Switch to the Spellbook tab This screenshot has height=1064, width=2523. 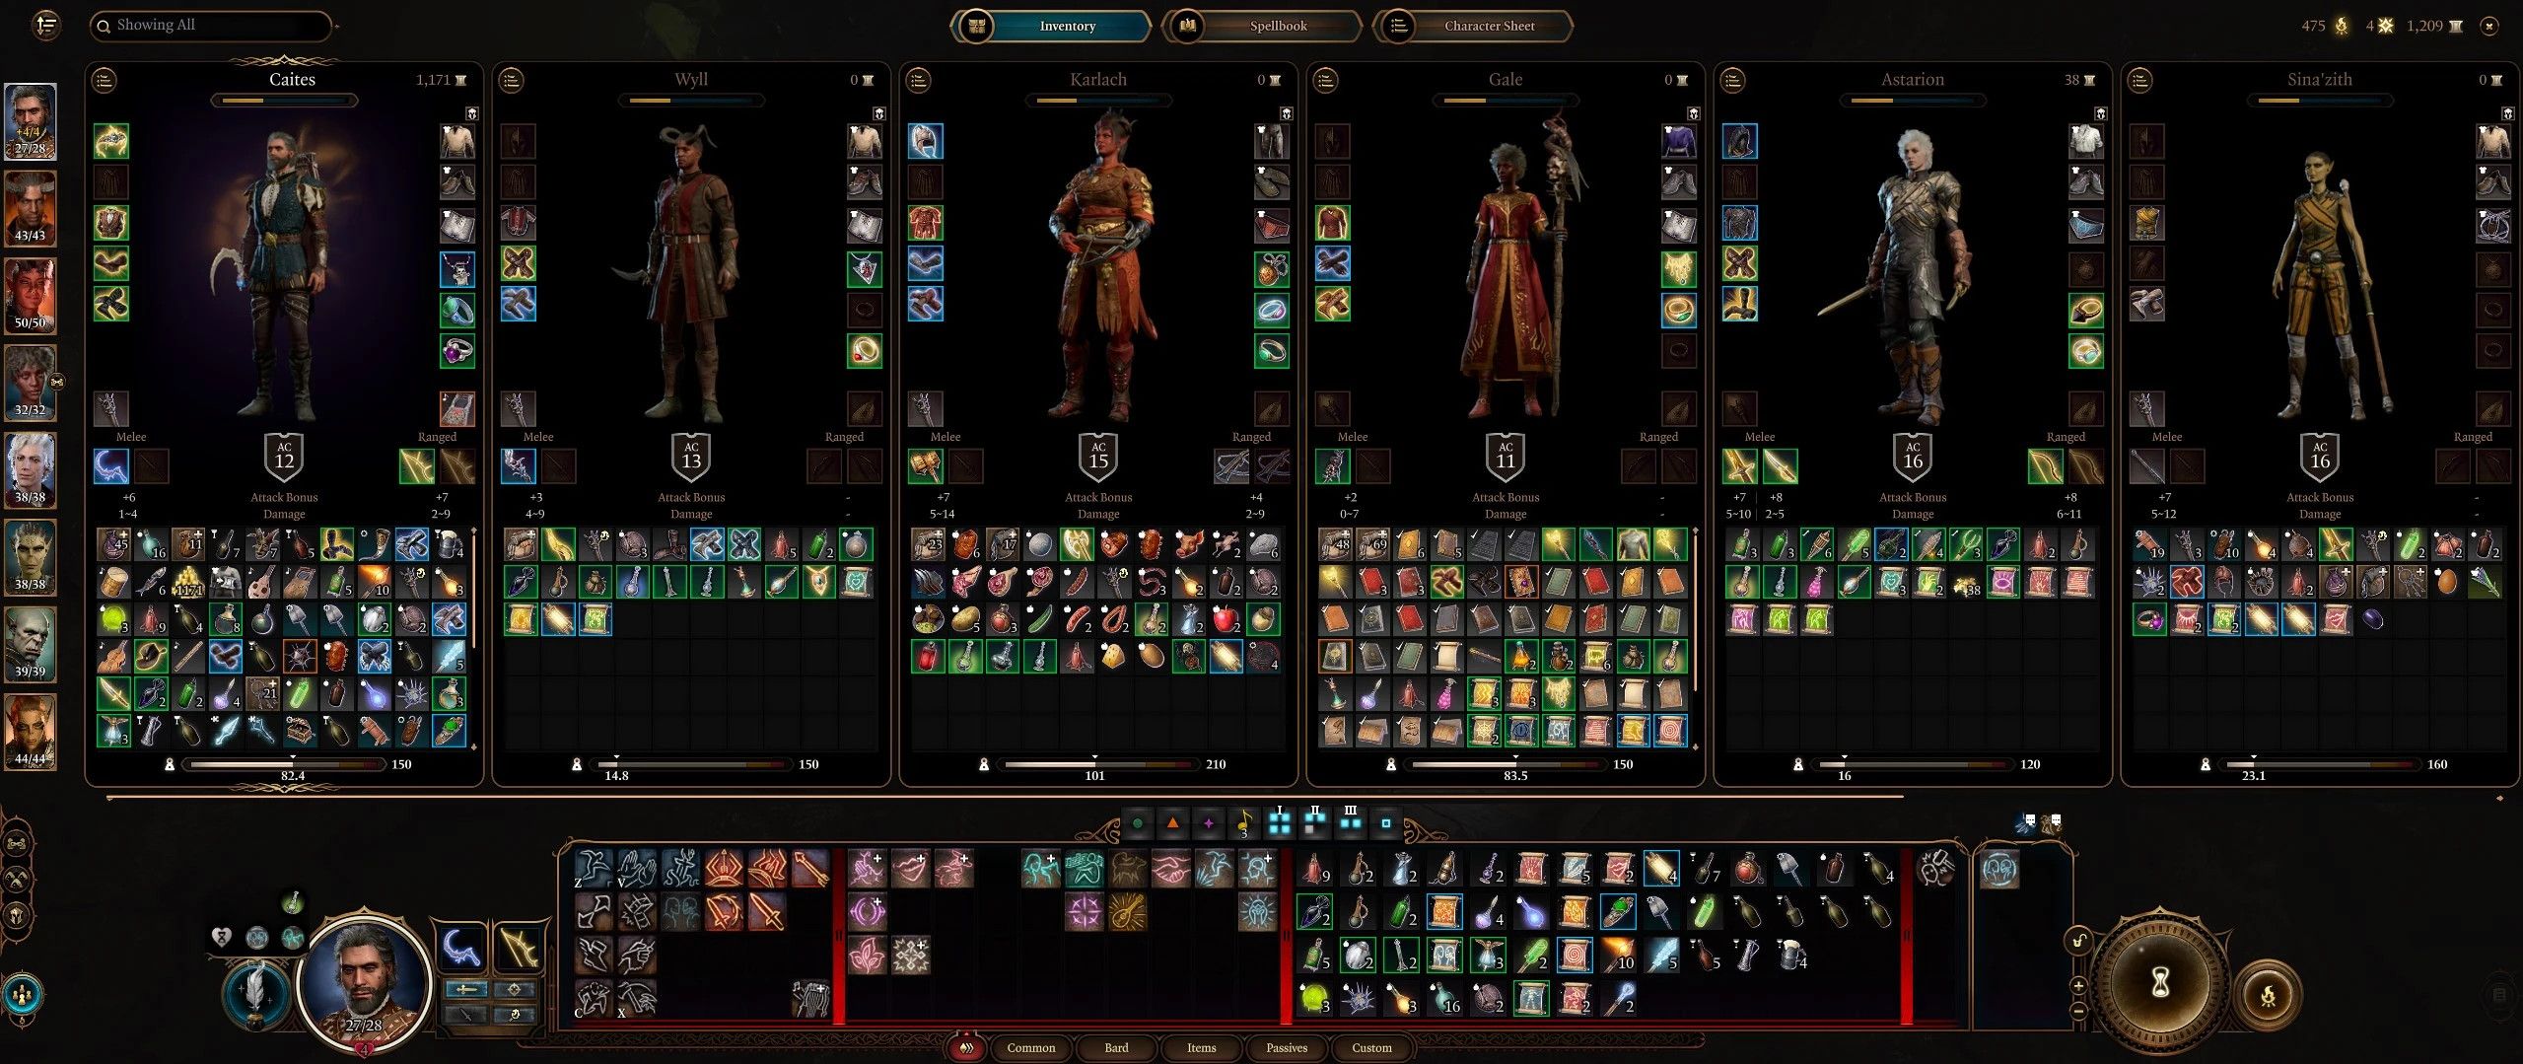pos(1262,26)
